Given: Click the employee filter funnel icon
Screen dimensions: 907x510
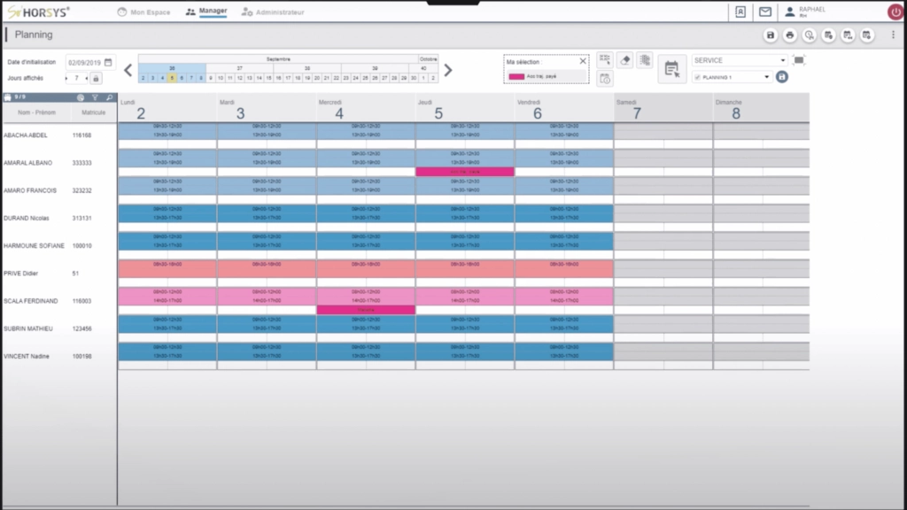Looking at the screenshot, I should click(95, 98).
